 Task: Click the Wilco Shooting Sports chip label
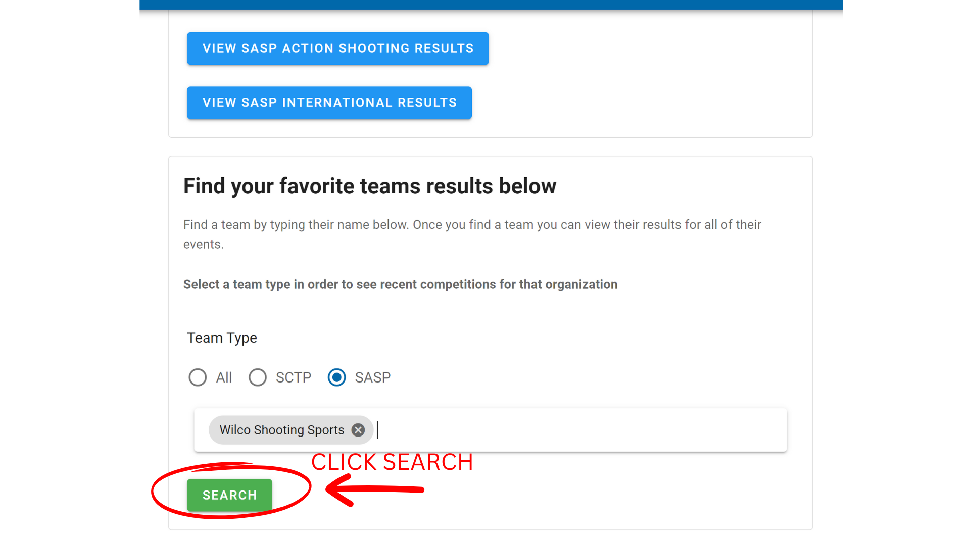(282, 430)
